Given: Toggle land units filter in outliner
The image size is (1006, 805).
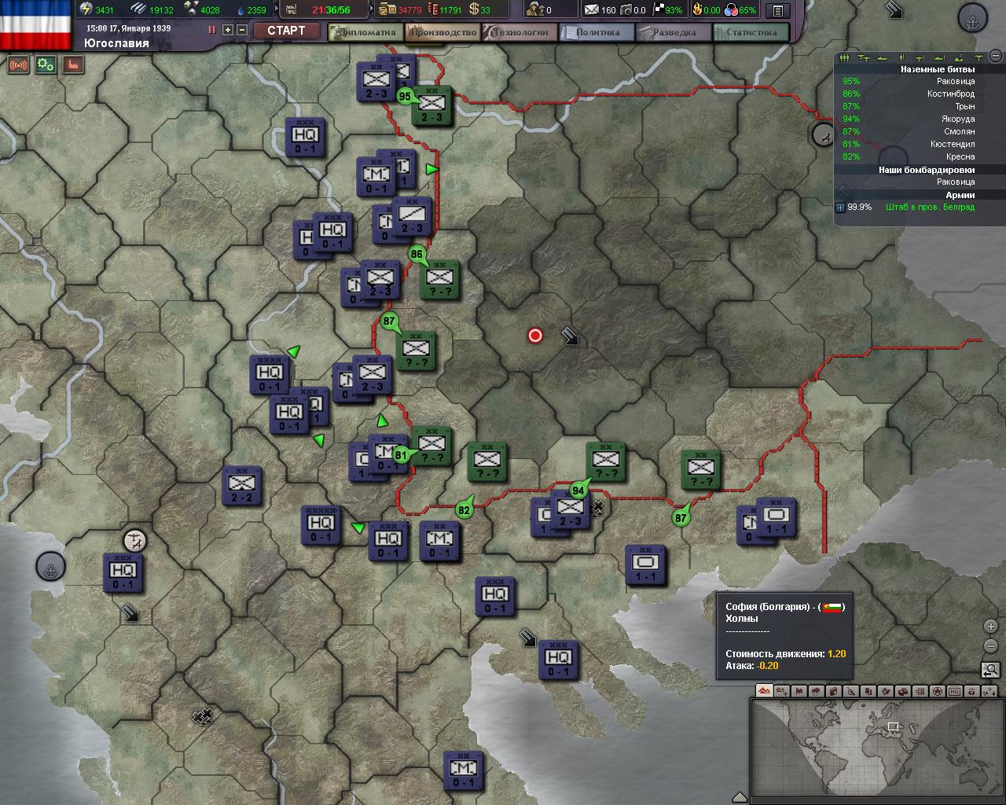Looking at the screenshot, I should (x=844, y=57).
